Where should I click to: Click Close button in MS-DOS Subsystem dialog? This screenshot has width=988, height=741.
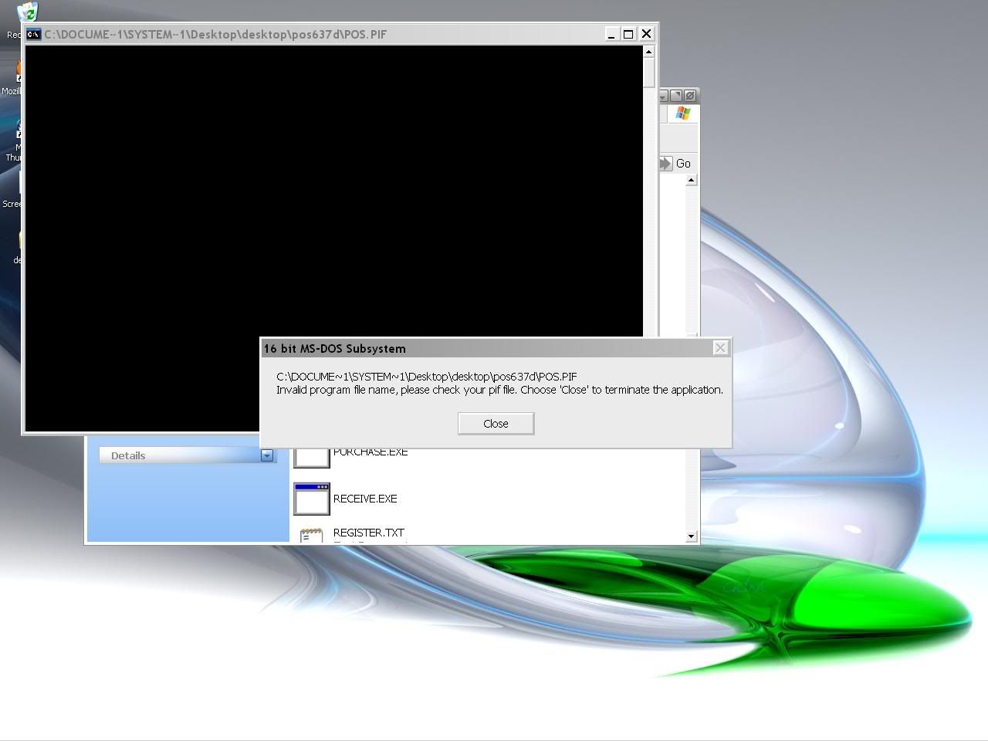(x=496, y=424)
